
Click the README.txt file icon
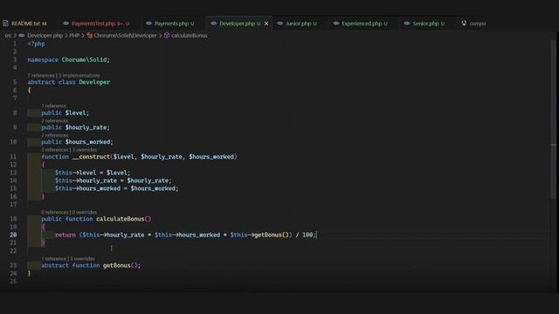5,24
